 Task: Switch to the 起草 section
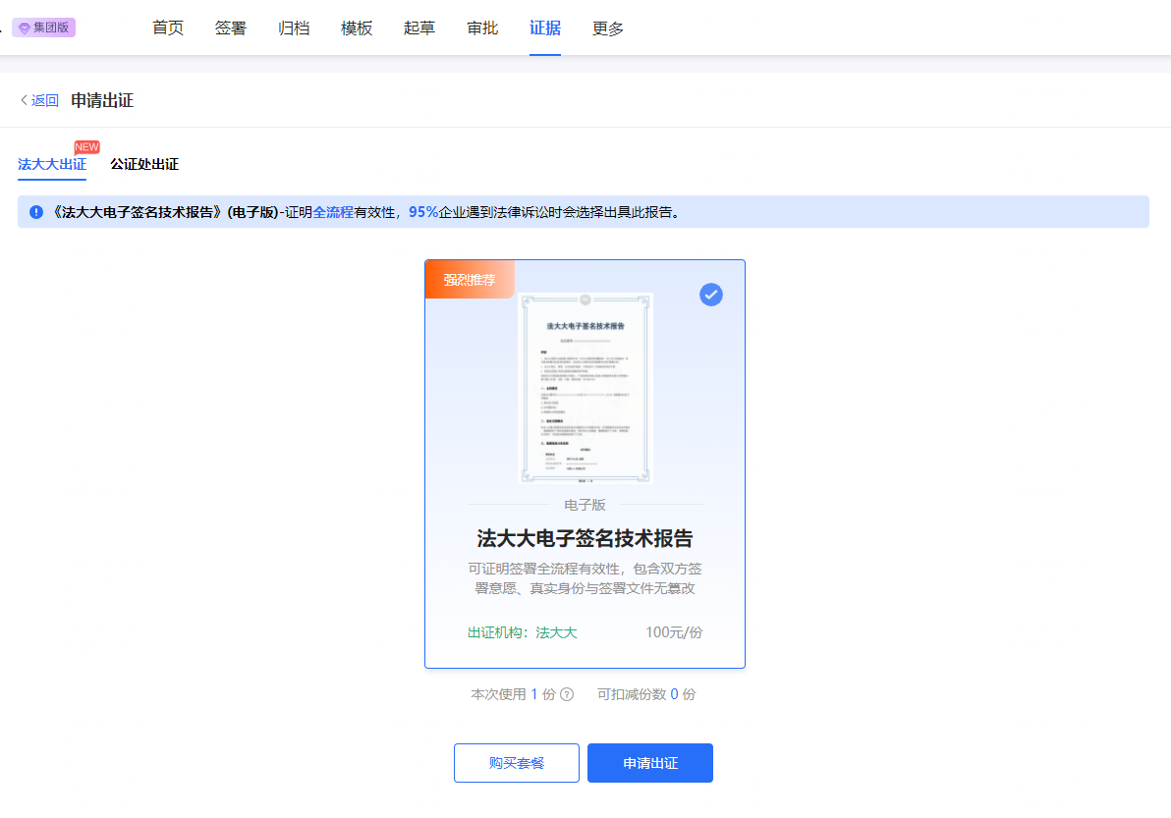click(418, 28)
